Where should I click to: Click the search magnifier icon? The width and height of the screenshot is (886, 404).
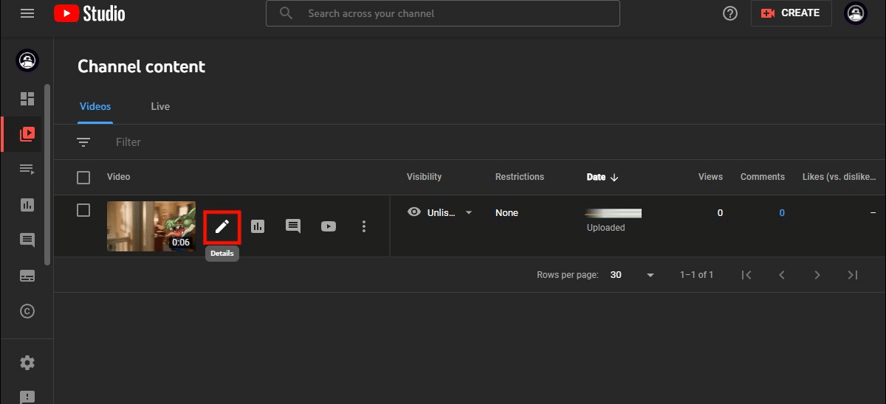[x=286, y=13]
